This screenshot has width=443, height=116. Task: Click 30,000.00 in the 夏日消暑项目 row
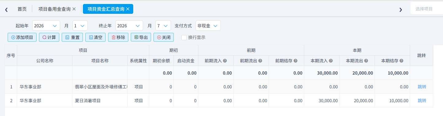click(x=328, y=101)
